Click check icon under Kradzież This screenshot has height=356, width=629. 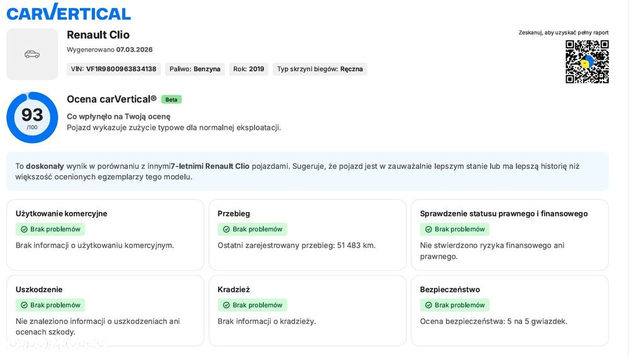(226, 306)
